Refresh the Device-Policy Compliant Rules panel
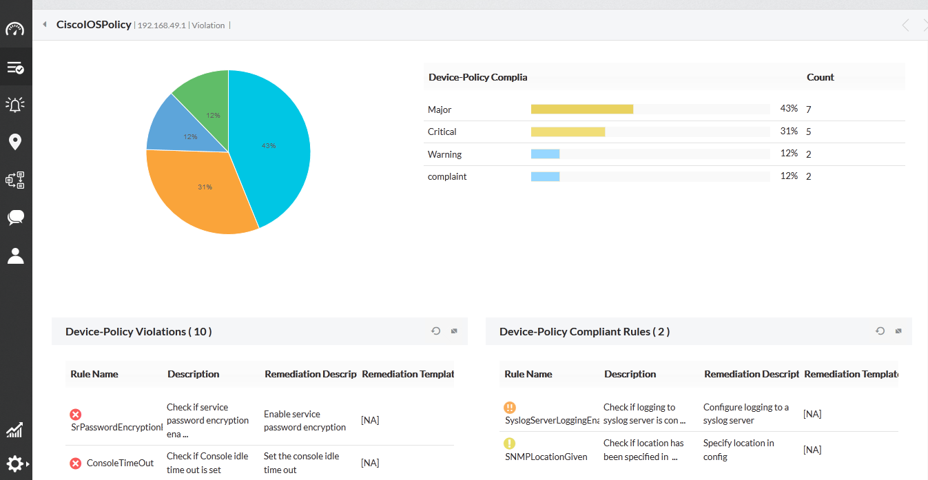The image size is (928, 480). (880, 331)
